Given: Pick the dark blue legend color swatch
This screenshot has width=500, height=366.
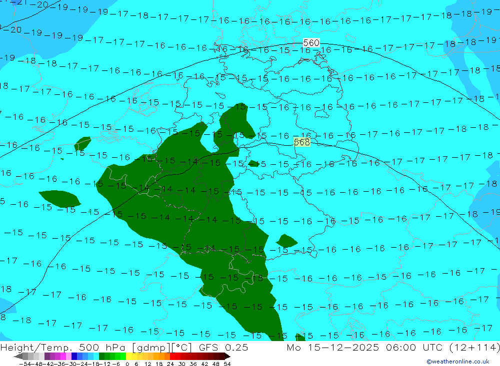Looking at the screenshot, I should point(74,357).
